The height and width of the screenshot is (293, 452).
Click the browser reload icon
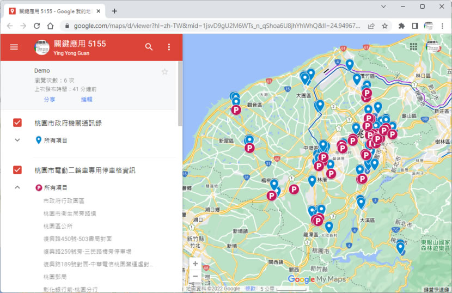click(x=36, y=26)
